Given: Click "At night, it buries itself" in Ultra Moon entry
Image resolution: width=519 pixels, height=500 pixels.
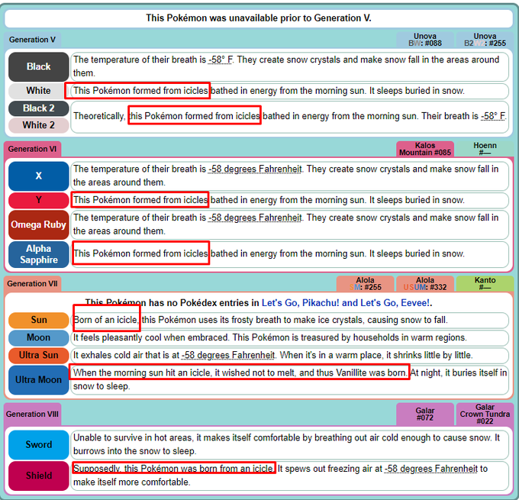Looking at the screenshot, I should (459, 373).
